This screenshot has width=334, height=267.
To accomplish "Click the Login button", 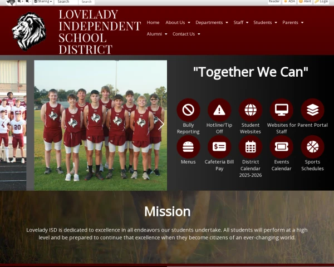I will pos(321,2).
